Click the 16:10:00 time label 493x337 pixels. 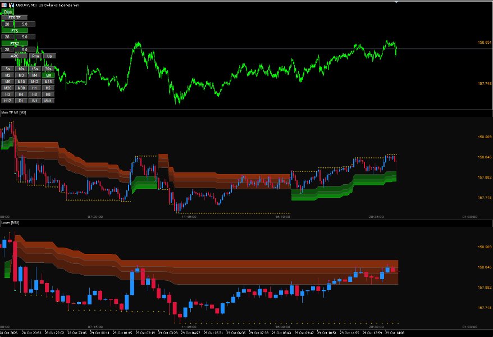[x=282, y=217]
